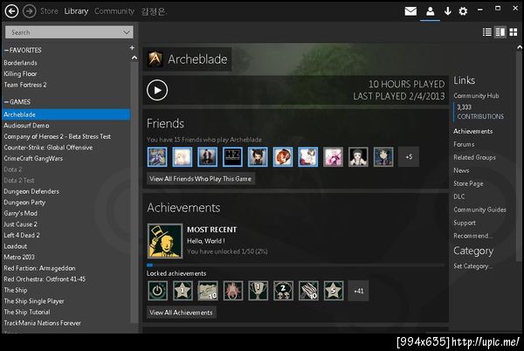
Task: View All Friends Who Play This Game
Action: click(x=201, y=179)
